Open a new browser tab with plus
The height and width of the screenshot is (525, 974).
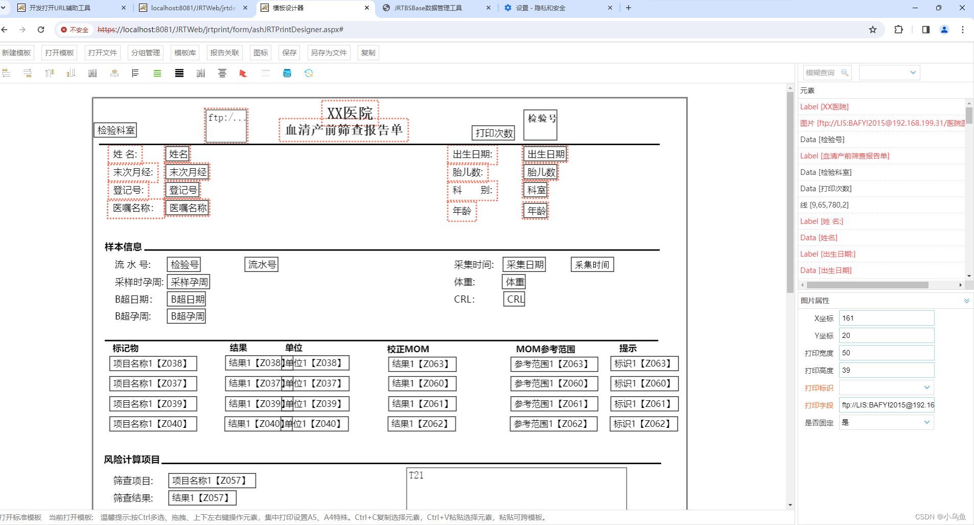pyautogui.click(x=629, y=8)
